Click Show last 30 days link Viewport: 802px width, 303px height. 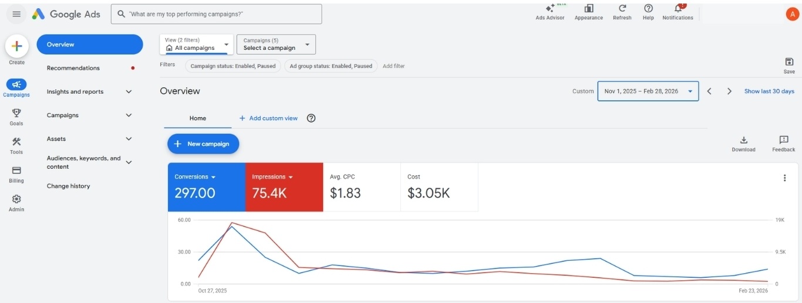pos(769,91)
